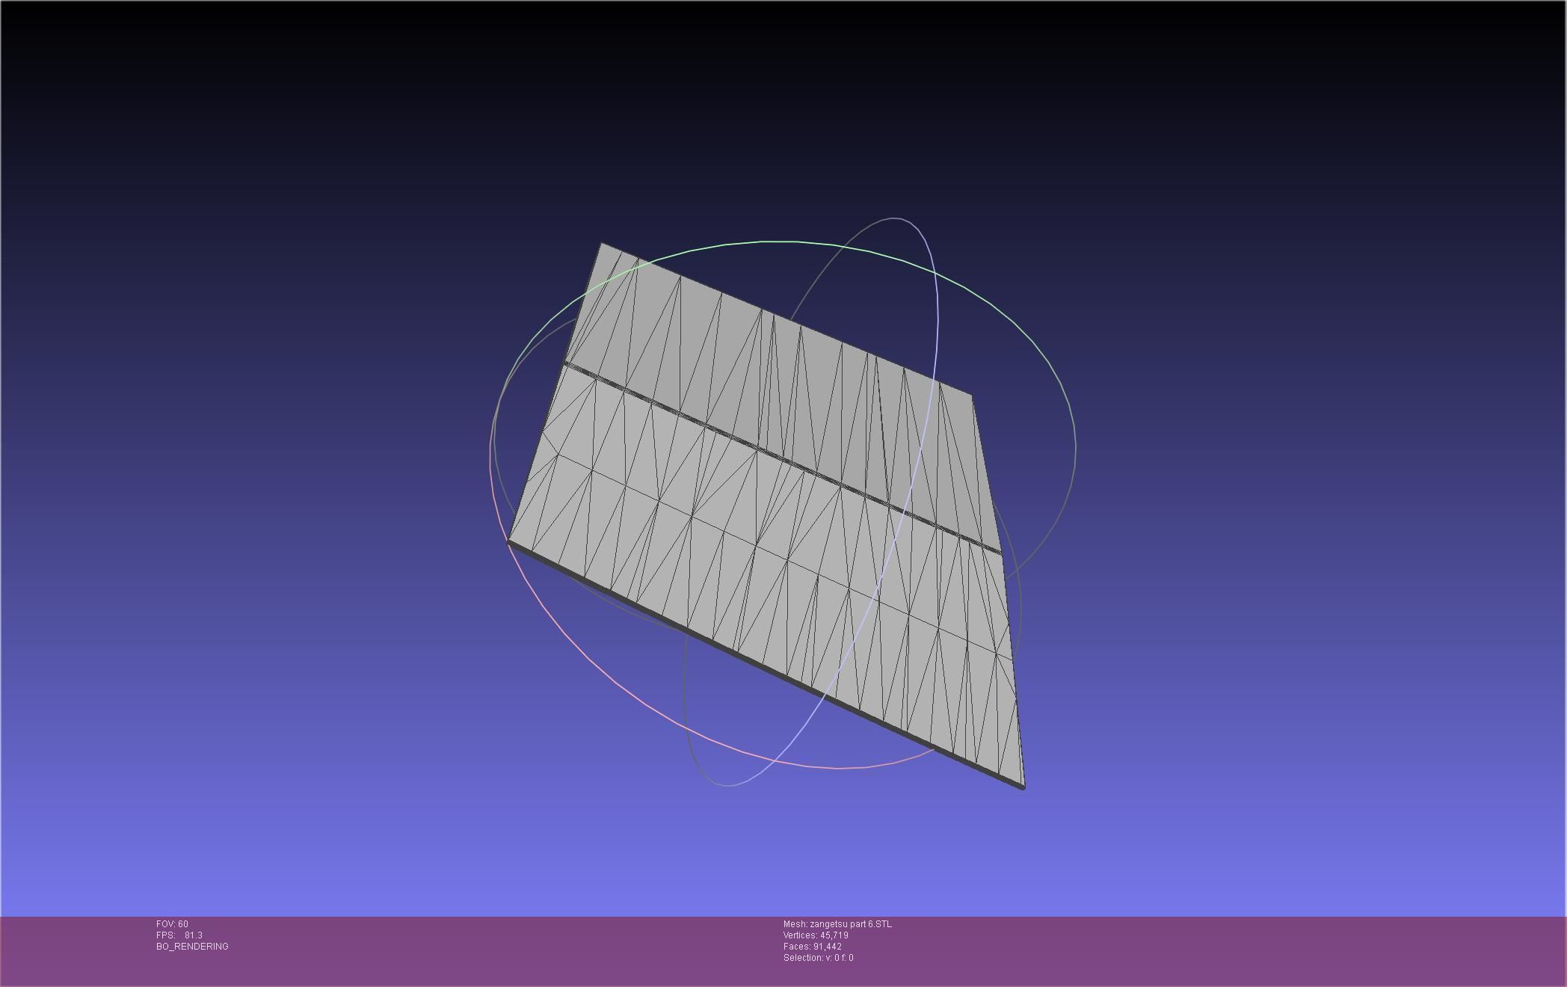Click the leftmost corner of the mesh plate

pos(509,541)
